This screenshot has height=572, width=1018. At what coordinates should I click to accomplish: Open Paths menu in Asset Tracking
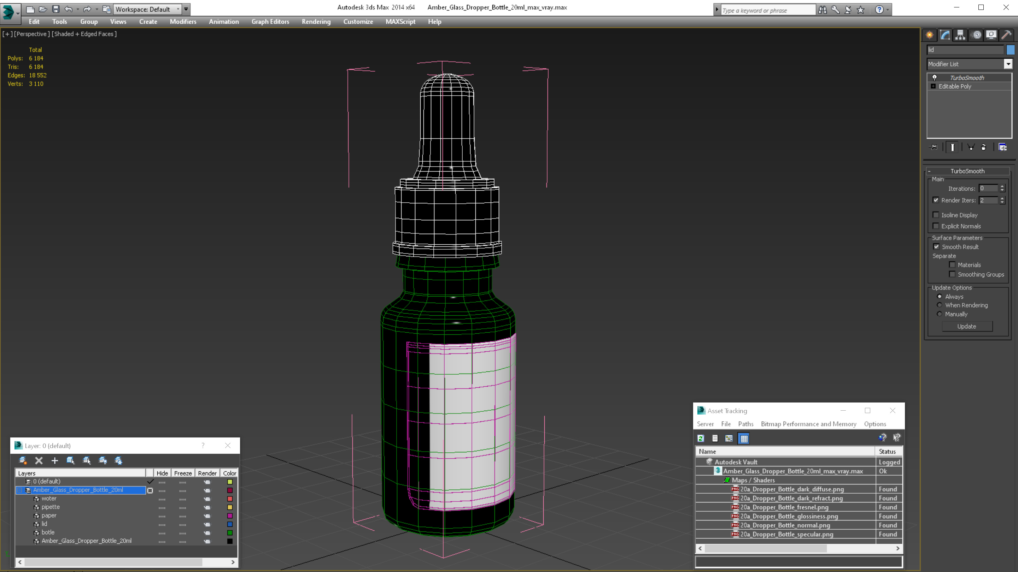tap(746, 424)
